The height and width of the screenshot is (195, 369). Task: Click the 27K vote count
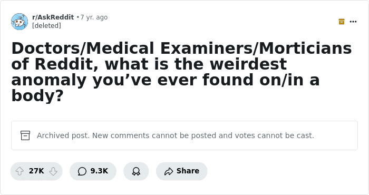(x=36, y=171)
